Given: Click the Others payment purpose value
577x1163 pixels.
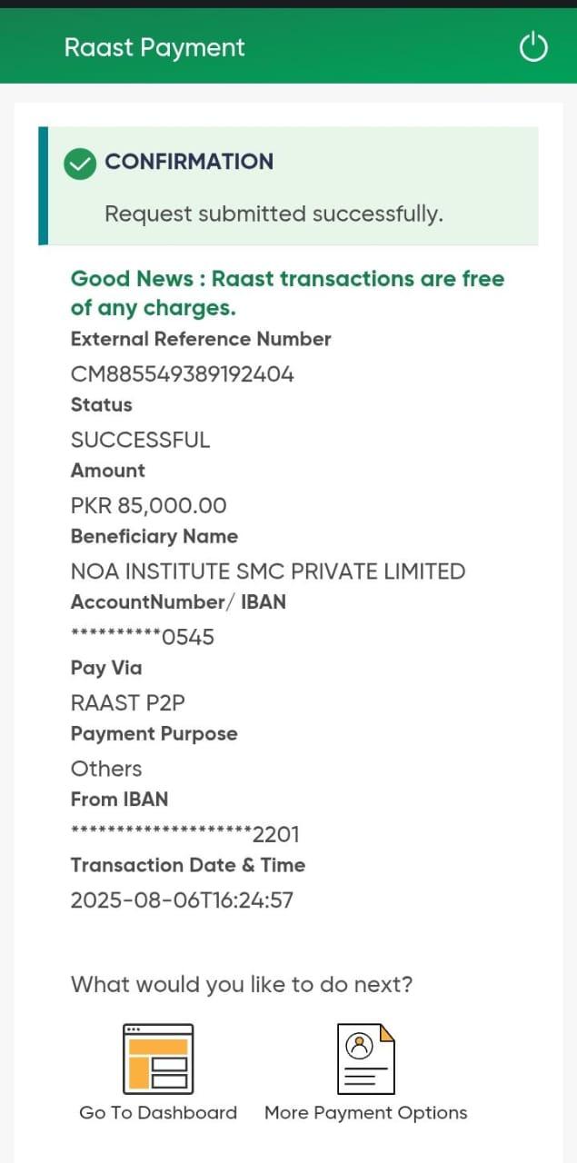Looking at the screenshot, I should tap(106, 769).
